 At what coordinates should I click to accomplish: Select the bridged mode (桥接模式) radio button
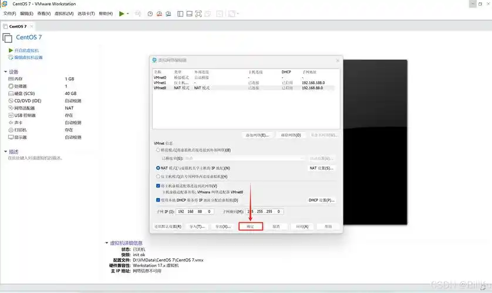[x=157, y=150]
